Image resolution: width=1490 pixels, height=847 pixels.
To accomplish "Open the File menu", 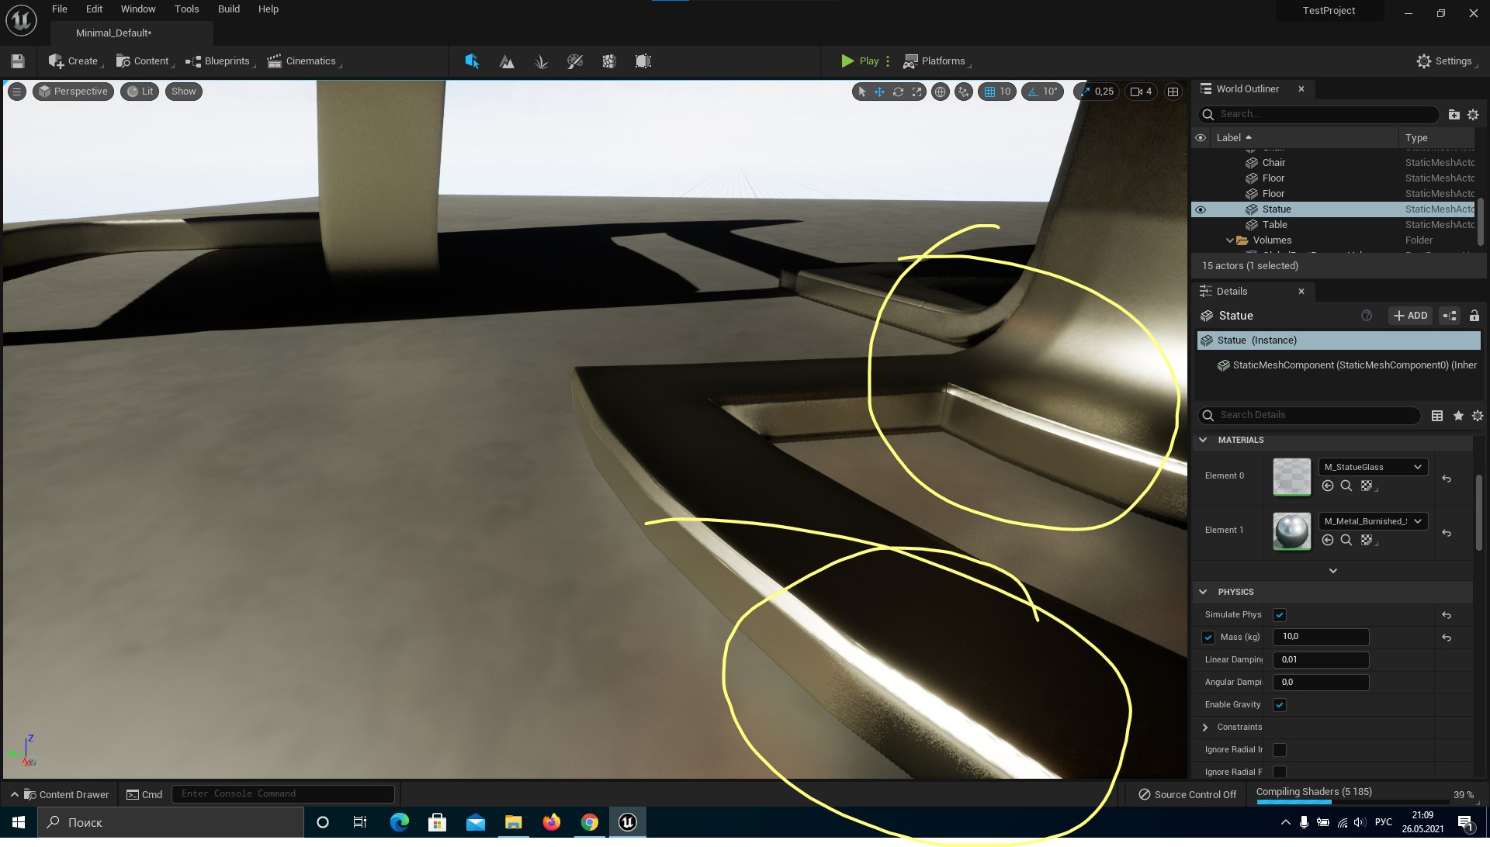I will click(60, 9).
